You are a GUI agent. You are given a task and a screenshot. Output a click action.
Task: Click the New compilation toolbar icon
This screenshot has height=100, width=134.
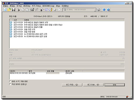[x=5, y=10]
